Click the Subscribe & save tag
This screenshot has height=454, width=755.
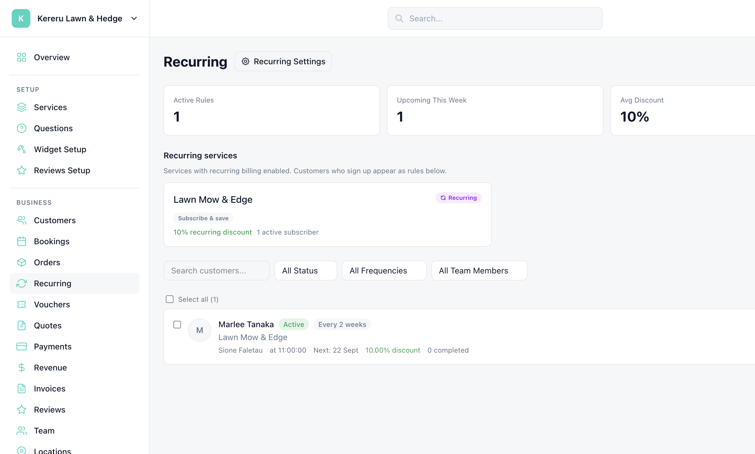click(x=203, y=218)
